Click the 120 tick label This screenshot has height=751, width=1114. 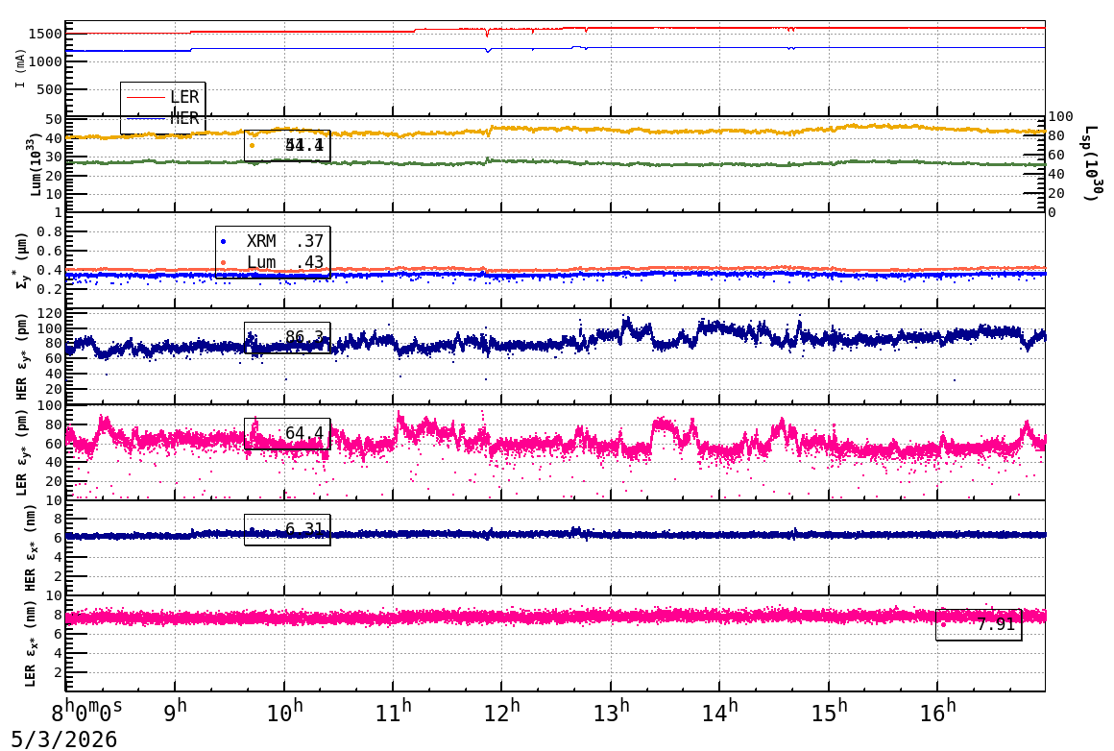pyautogui.click(x=50, y=313)
